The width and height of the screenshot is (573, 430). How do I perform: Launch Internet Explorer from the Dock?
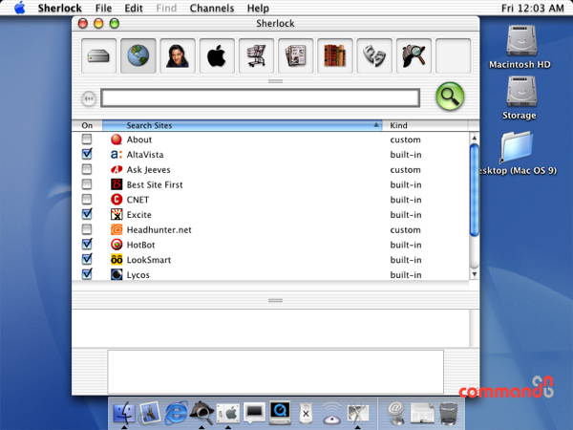pos(176,413)
